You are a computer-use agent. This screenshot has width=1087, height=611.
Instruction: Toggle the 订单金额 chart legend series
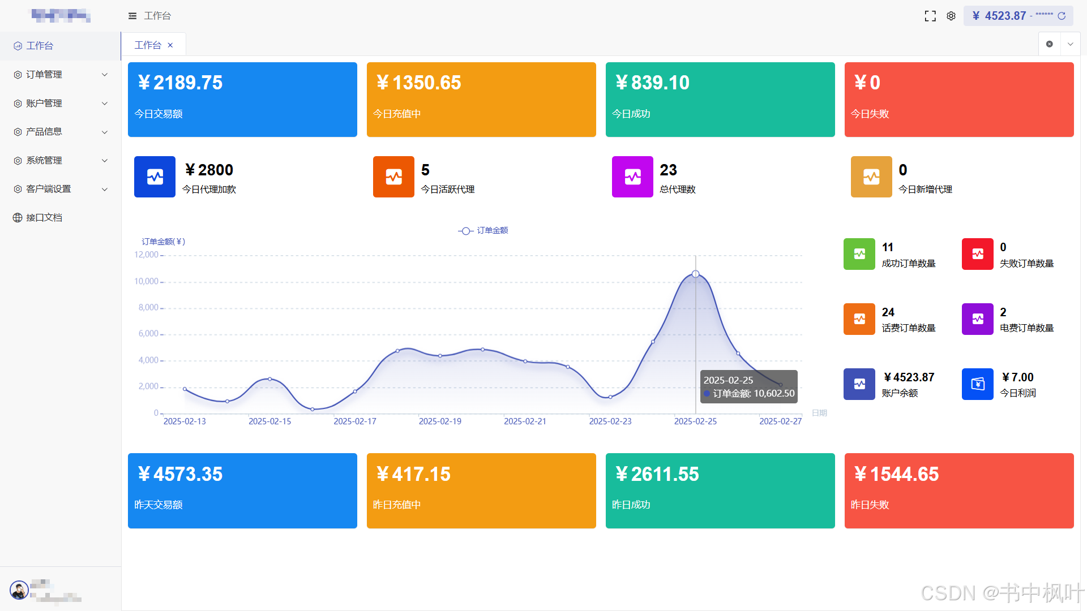pyautogui.click(x=483, y=230)
